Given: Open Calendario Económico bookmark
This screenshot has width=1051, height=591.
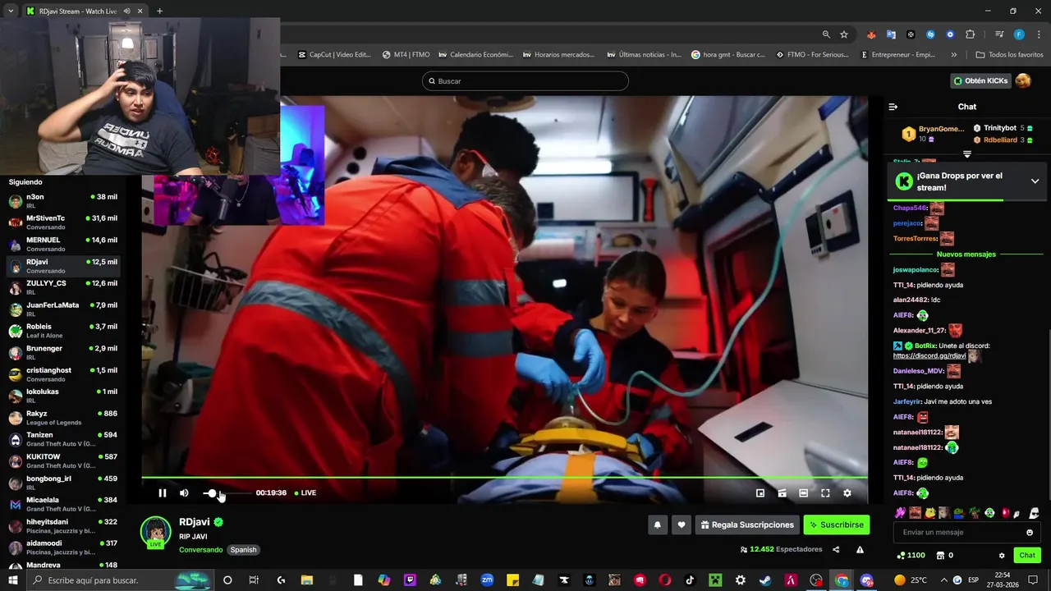Looking at the screenshot, I should coord(475,55).
